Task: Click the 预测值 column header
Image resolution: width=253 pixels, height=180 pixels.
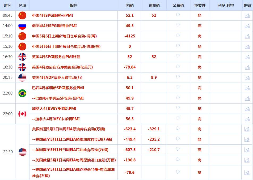Action: click(154, 5)
